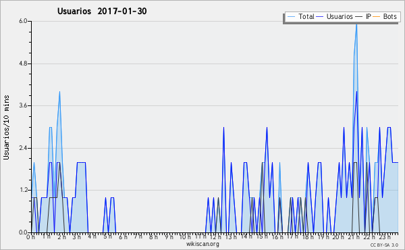Click the tallest peak at 21 h

(356, 24)
